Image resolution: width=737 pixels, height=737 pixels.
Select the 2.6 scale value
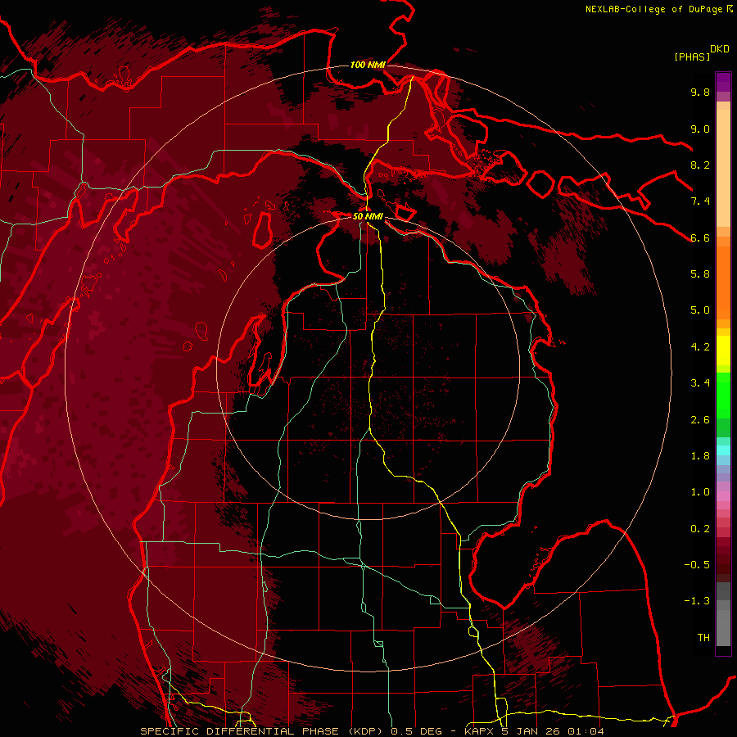[700, 420]
